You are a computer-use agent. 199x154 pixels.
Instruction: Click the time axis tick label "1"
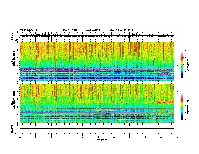click(35, 137)
